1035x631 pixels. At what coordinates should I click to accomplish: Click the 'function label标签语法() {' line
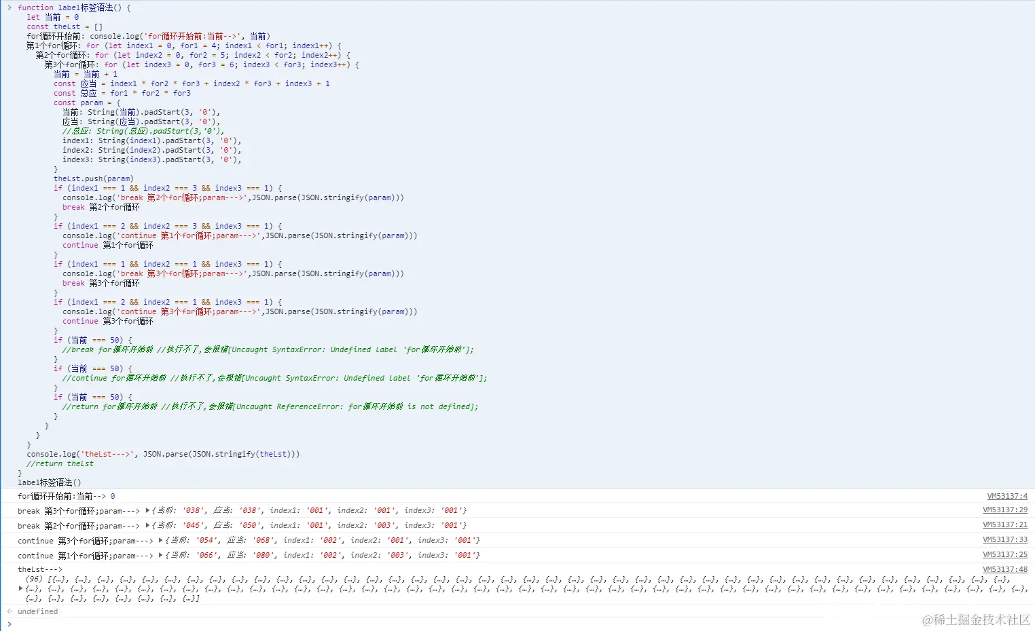click(x=74, y=7)
